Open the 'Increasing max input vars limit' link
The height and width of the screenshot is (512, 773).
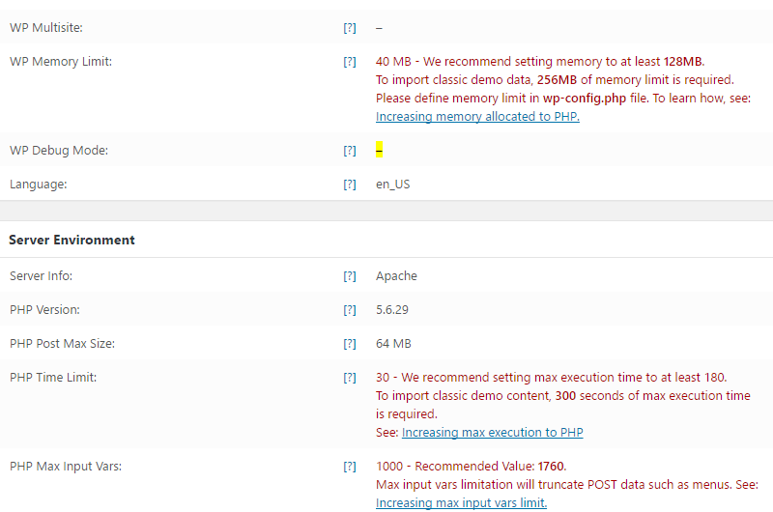coord(461,503)
